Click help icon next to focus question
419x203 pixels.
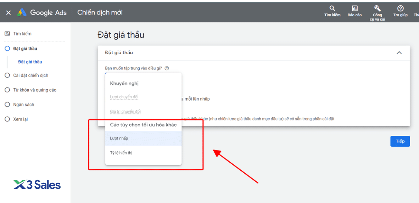(167, 68)
